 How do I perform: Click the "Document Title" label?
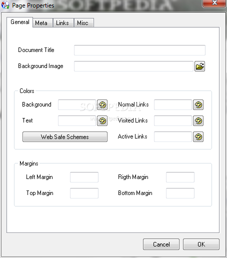(36, 50)
